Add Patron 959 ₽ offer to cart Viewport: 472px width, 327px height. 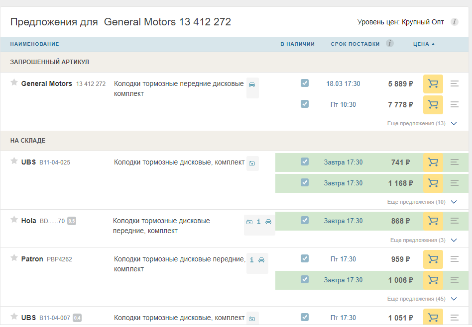433,259
